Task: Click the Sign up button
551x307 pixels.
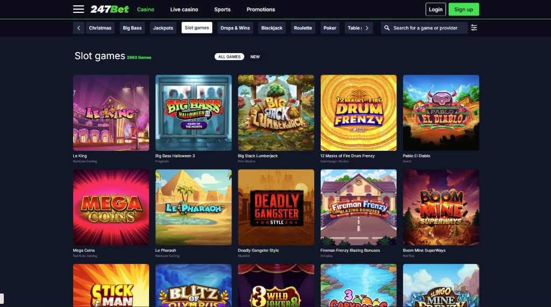Action: 463,10
